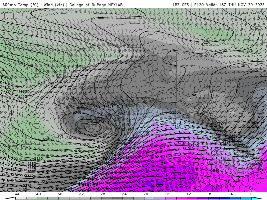The image size is (267, 200).
Task: Click the "18Z GFS" model run label
Action: pos(181,5)
